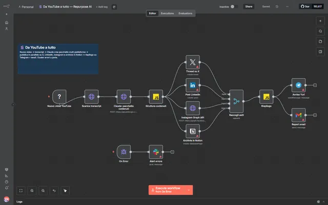This screenshot has width=328, height=205.
Task: Open the Post LinkedIn node
Action: (193, 85)
